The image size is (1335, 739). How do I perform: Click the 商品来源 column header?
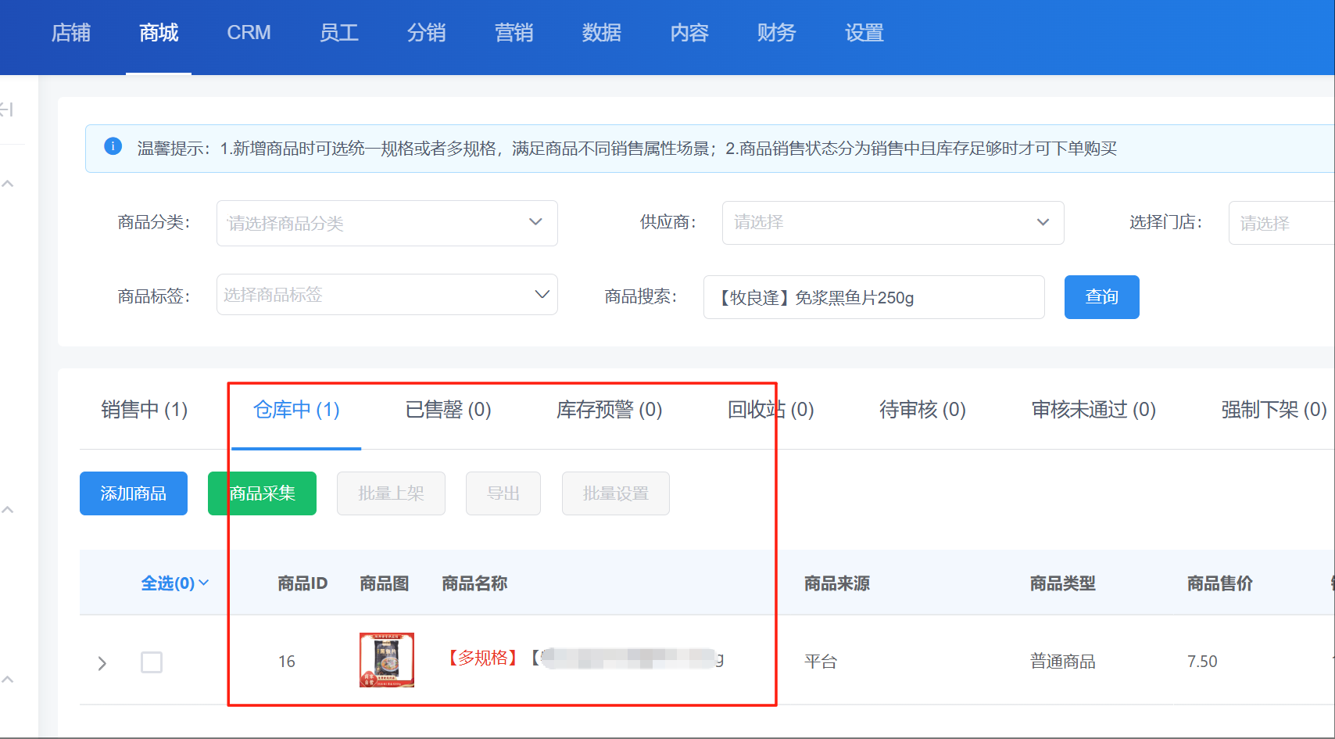click(837, 583)
